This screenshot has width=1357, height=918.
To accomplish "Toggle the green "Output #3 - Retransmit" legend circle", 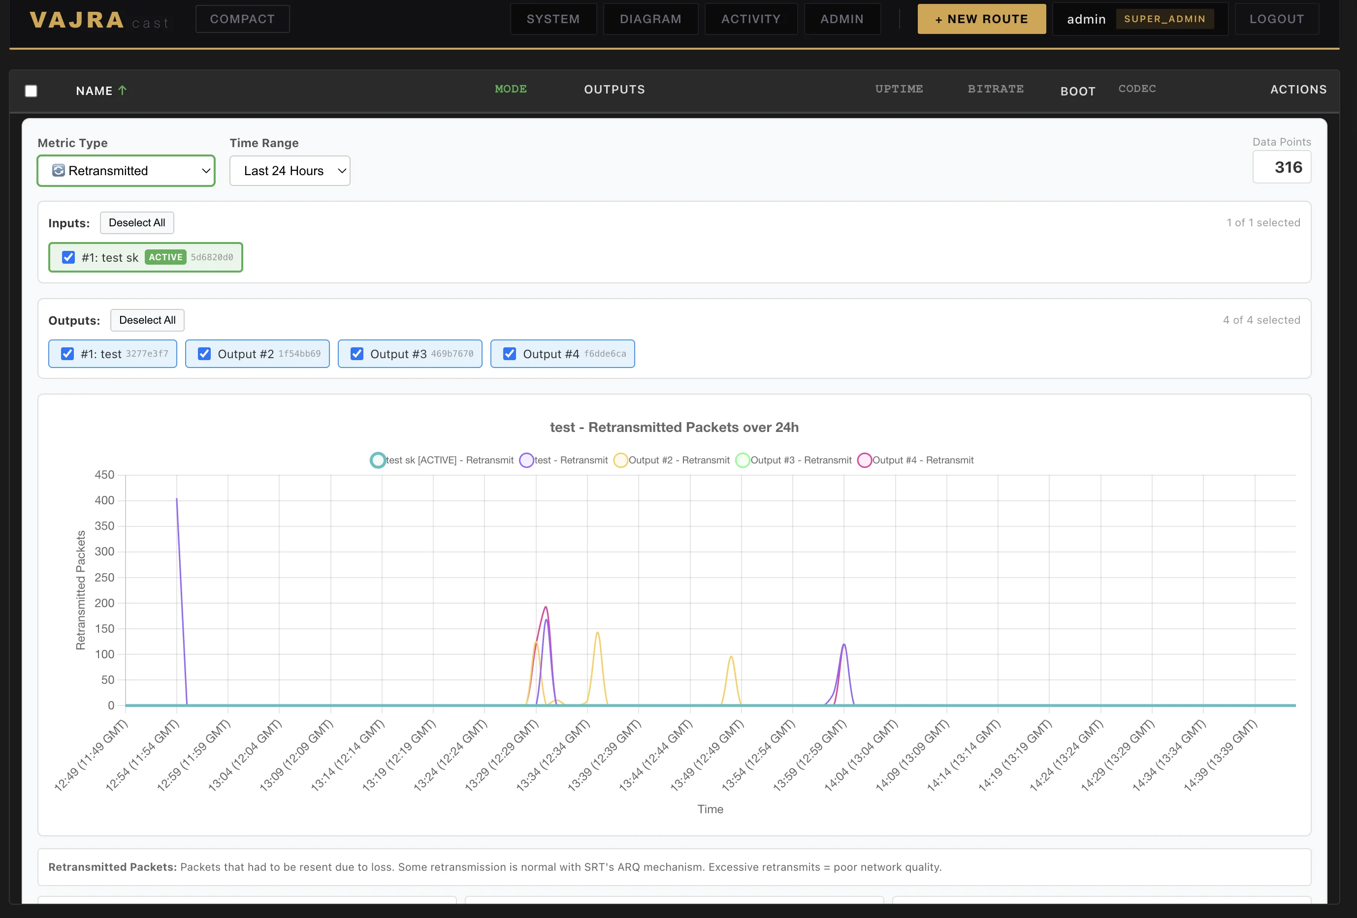I will click(x=743, y=460).
